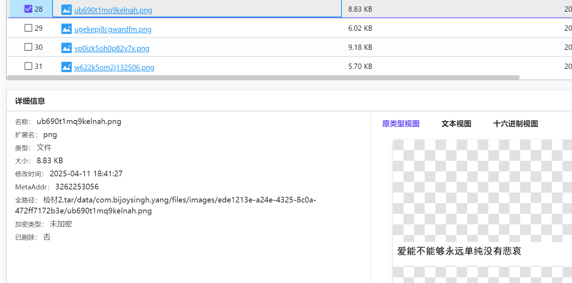Open the ugekepj8cgwardfm.png file link

pos(113,29)
